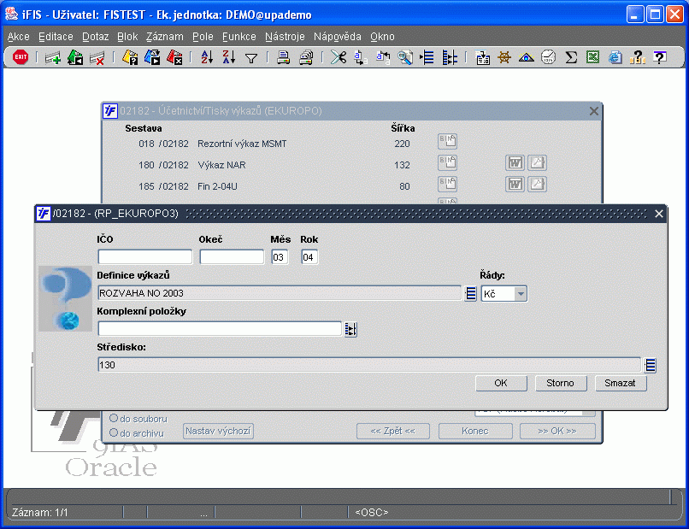Click the Měs field showing 03
This screenshot has height=529, width=689.
pyautogui.click(x=280, y=257)
